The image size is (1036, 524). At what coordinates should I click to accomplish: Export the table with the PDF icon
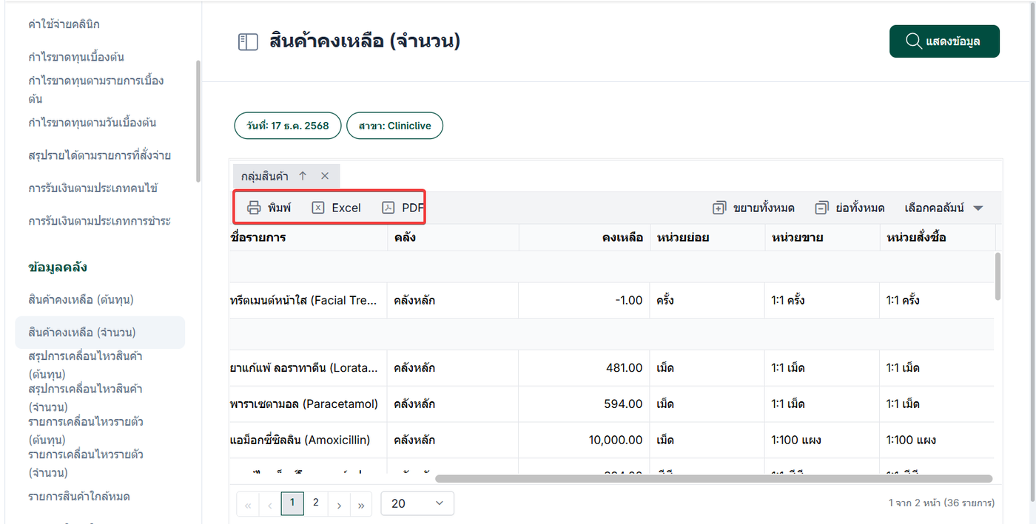click(x=388, y=208)
